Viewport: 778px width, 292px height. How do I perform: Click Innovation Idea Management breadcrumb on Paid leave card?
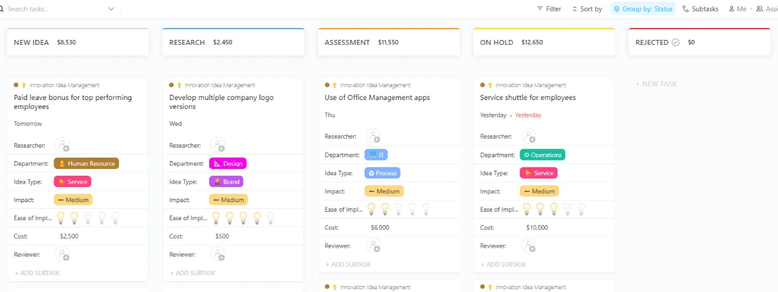pyautogui.click(x=64, y=85)
